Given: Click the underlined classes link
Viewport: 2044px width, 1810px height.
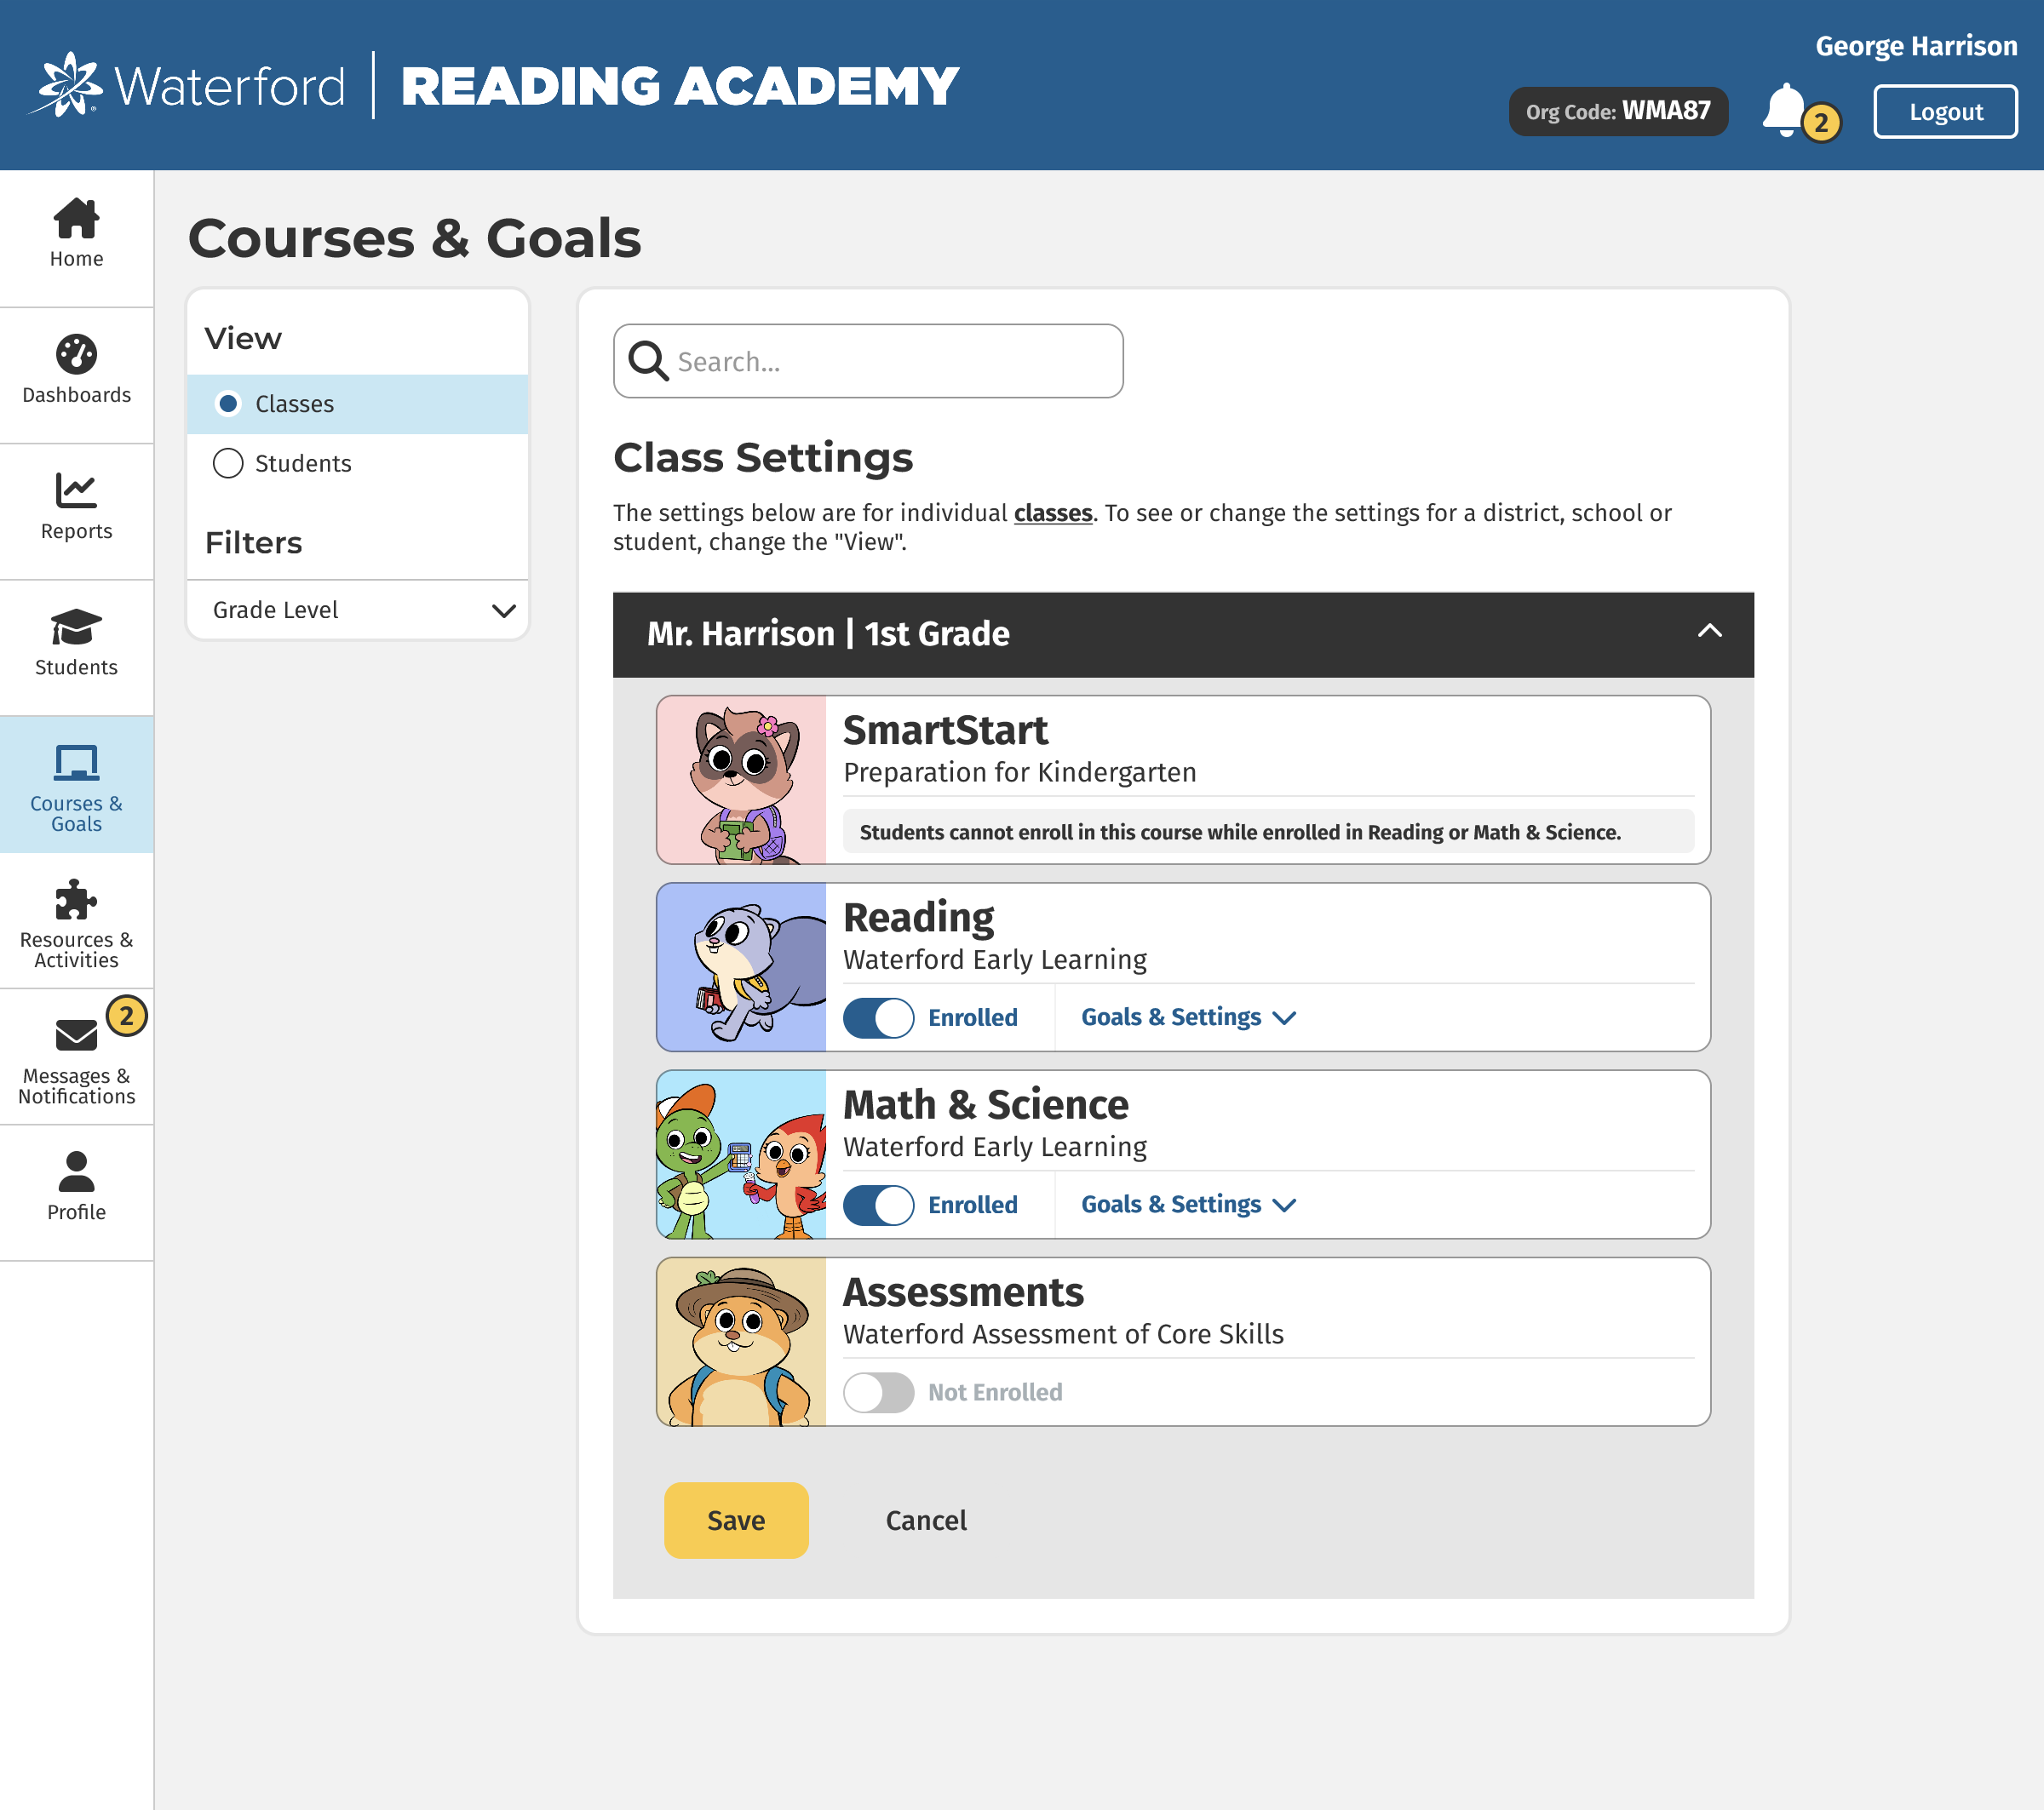Looking at the screenshot, I should click(1052, 513).
